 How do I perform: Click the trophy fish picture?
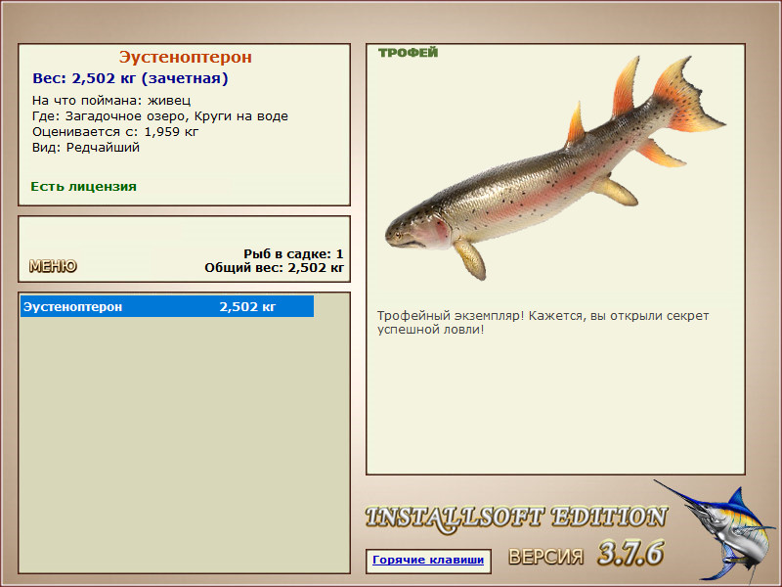click(x=555, y=167)
